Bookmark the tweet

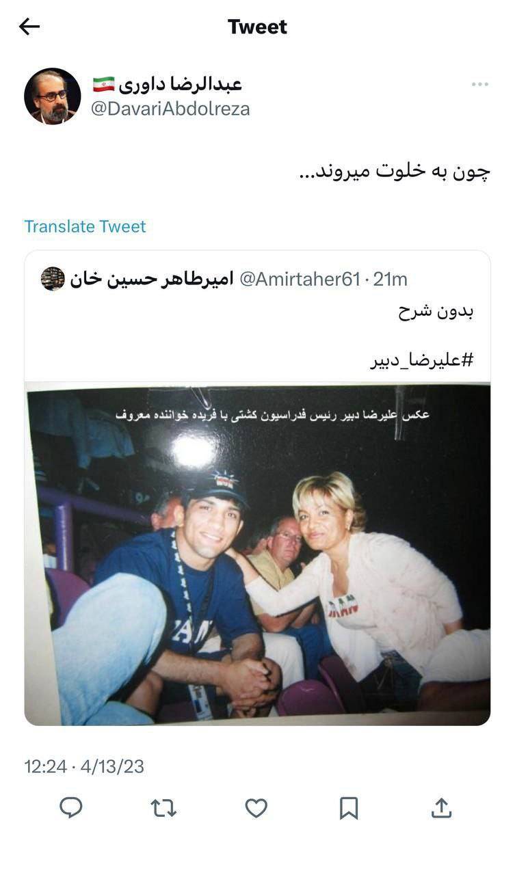tap(349, 808)
